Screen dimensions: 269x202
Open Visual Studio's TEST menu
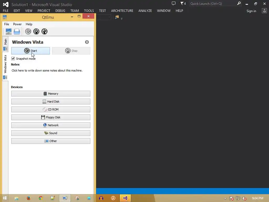(x=102, y=11)
